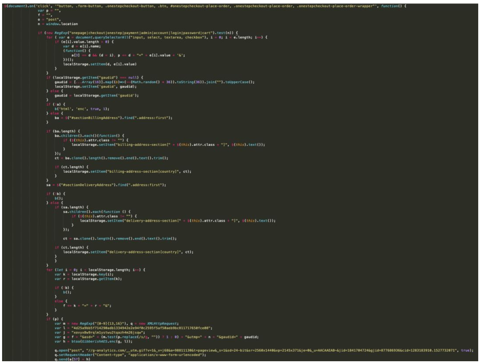
Task: Click the line 'gaudid = localStorage.getItem('gaudid');'
Action: pyautogui.click(x=96, y=96)
